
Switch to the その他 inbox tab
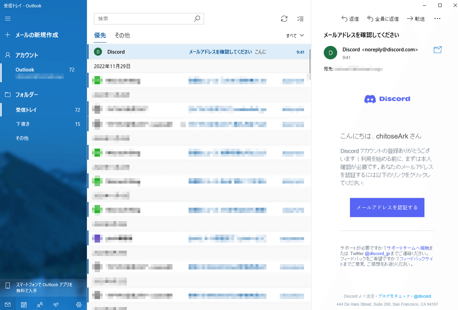122,35
